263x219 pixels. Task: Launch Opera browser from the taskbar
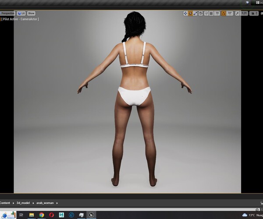tap(51, 215)
